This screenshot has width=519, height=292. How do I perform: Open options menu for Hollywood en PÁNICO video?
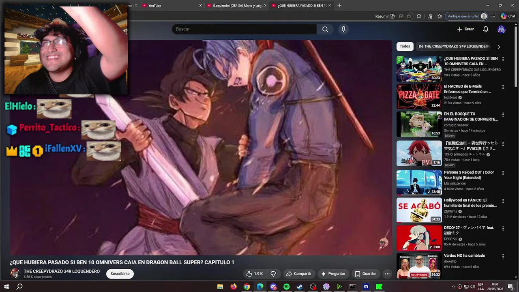tap(503, 201)
